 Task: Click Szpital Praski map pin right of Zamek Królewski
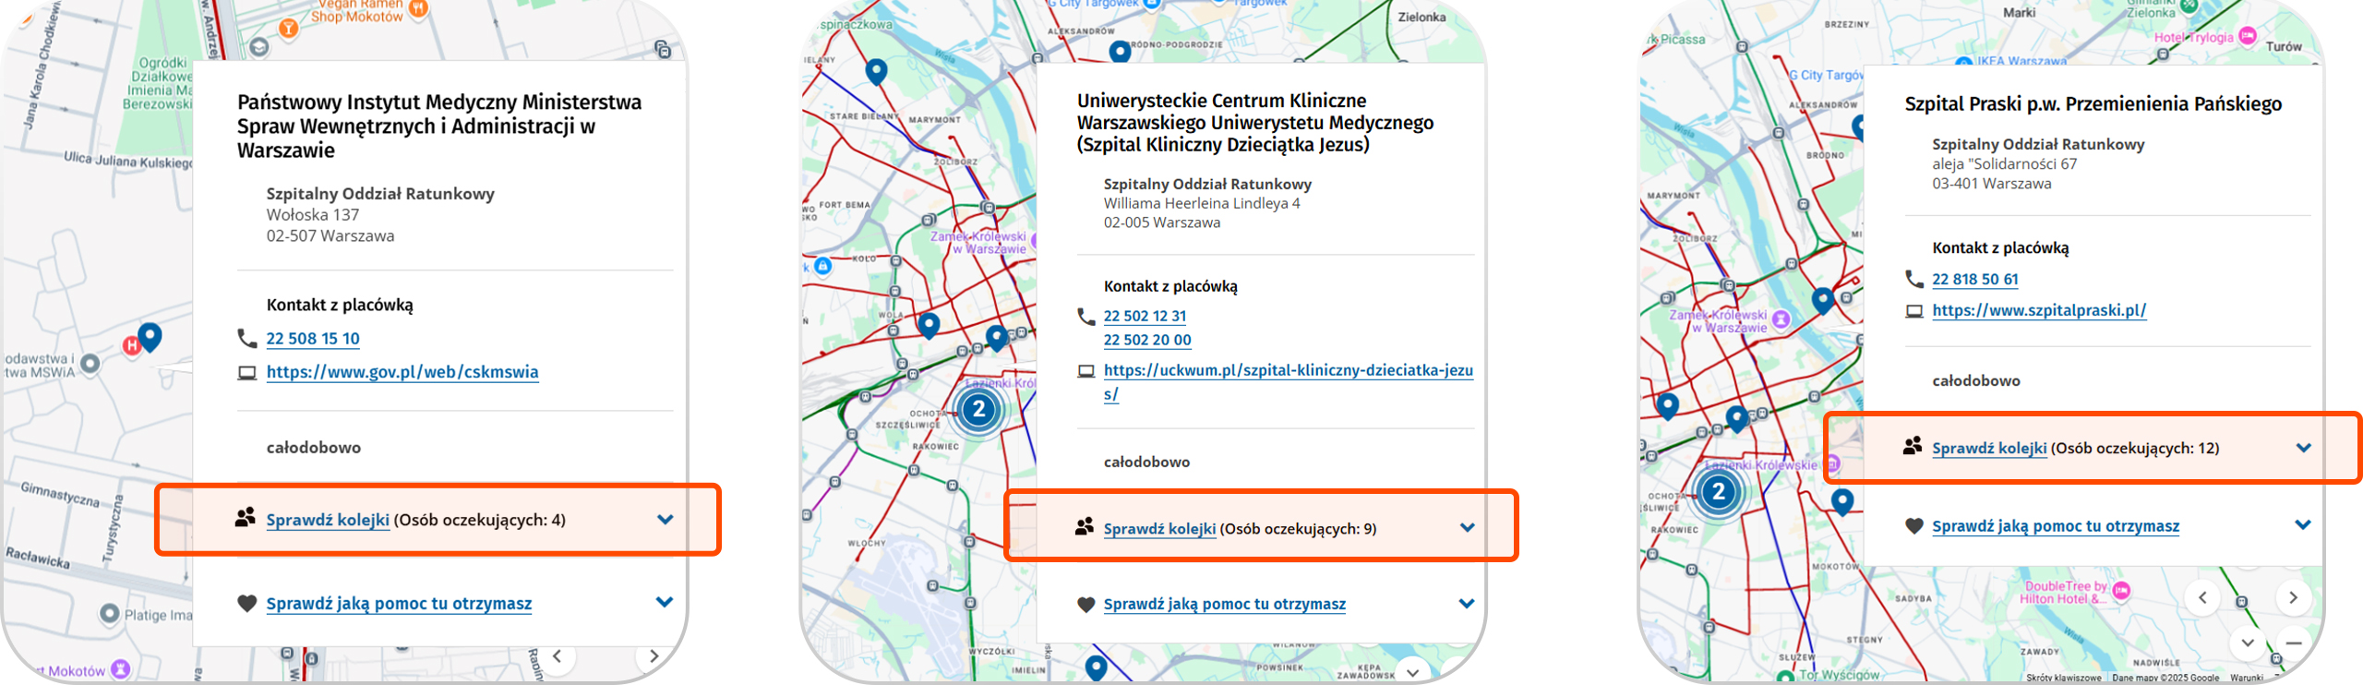click(x=1822, y=301)
